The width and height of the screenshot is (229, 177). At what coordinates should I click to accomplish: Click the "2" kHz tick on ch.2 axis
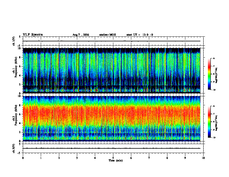click(20, 132)
